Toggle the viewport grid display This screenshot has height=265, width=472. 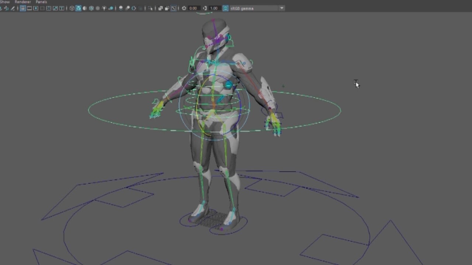(22, 8)
